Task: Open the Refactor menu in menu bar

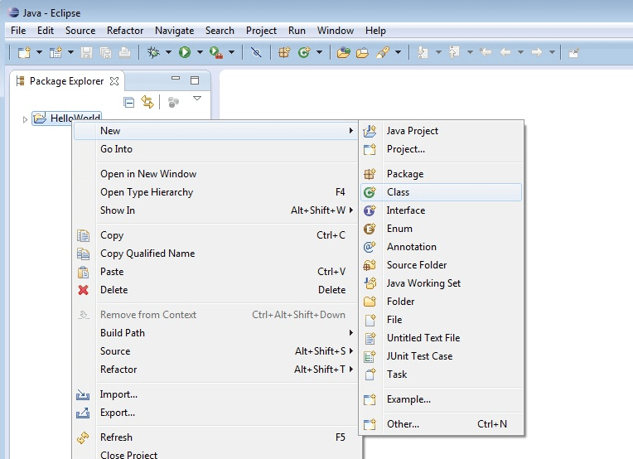Action: (x=125, y=31)
